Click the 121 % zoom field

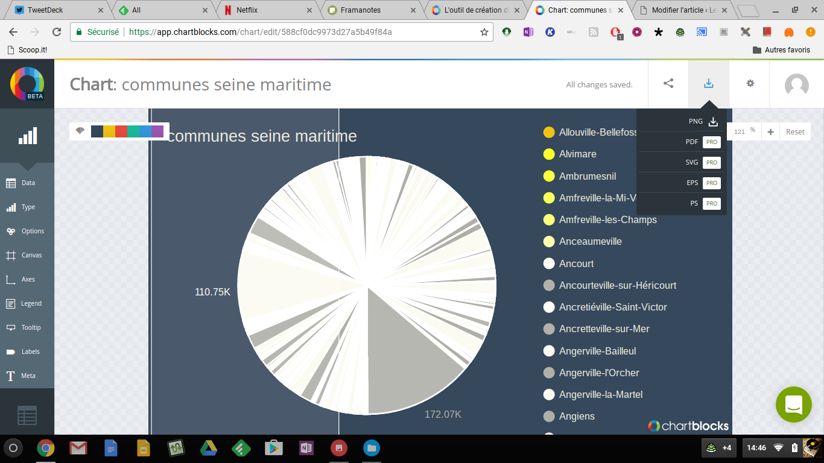744,131
